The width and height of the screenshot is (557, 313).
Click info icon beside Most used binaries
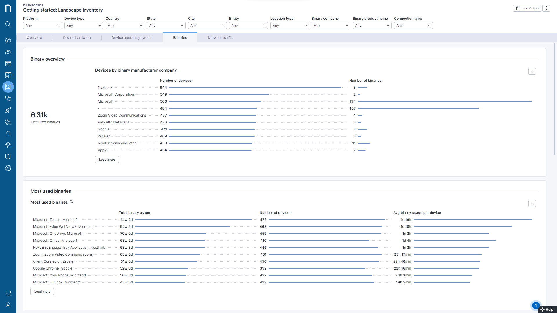click(x=71, y=202)
